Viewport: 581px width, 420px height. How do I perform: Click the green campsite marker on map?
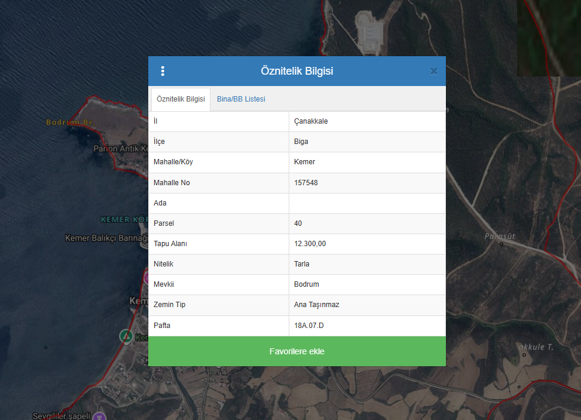coord(126,336)
